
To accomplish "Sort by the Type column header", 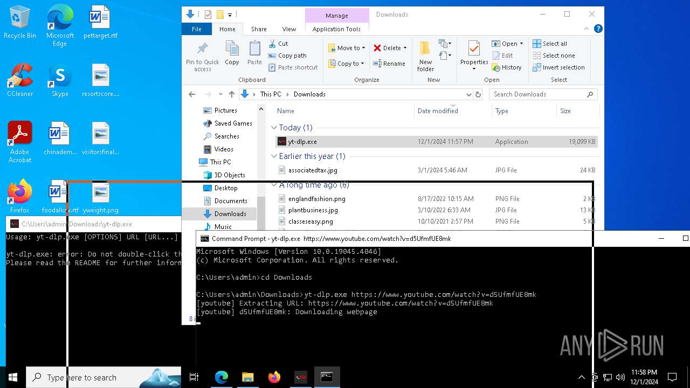I will coord(524,111).
